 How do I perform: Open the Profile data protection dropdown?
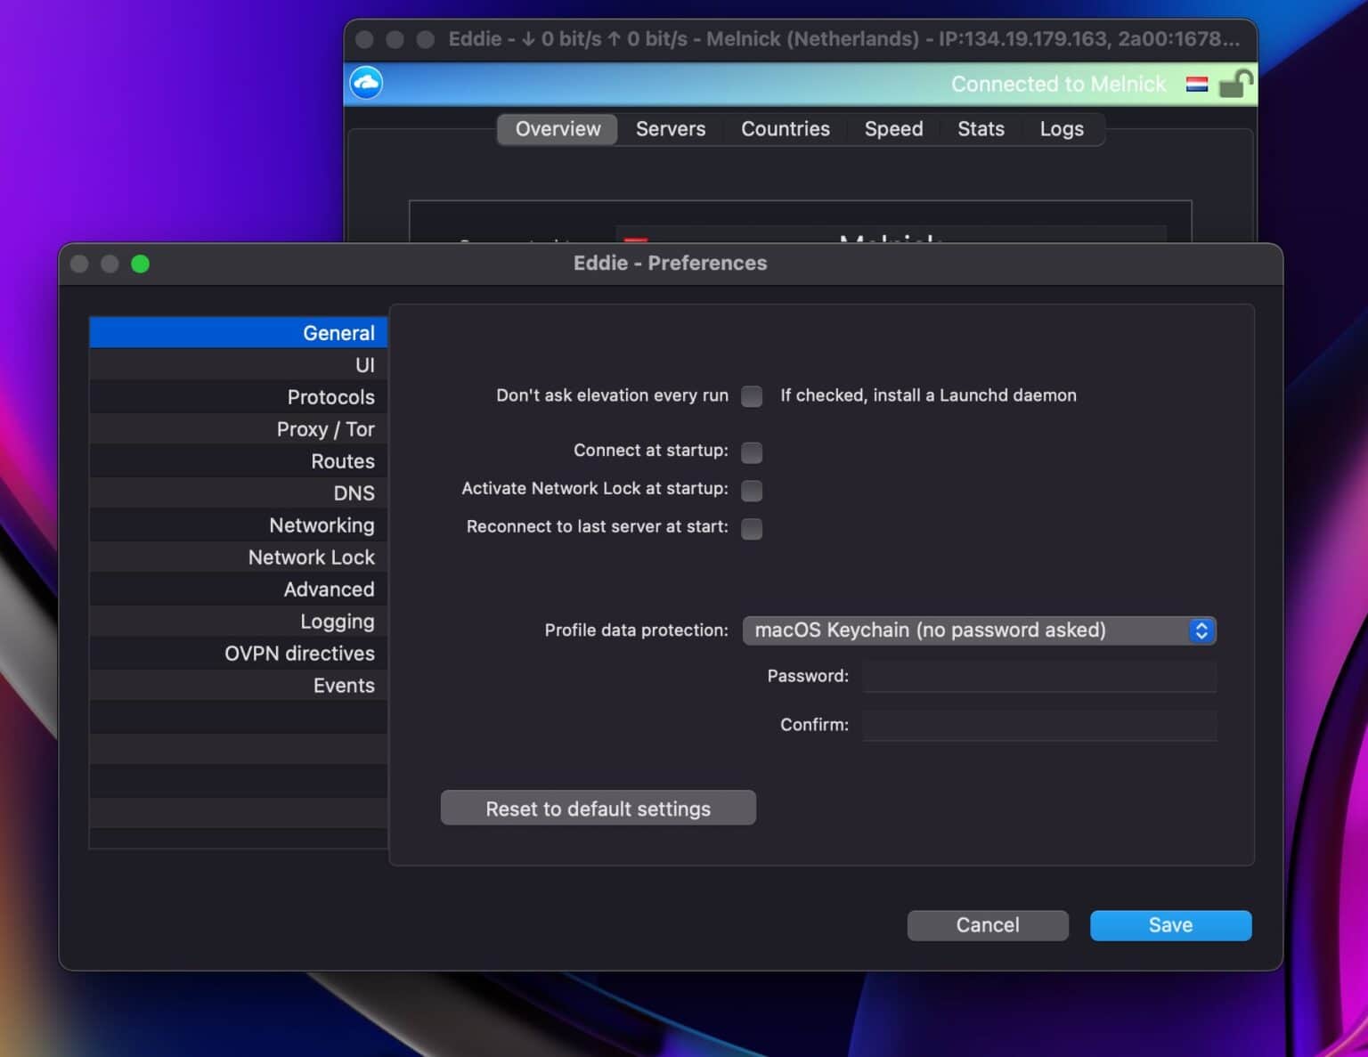[x=978, y=630]
